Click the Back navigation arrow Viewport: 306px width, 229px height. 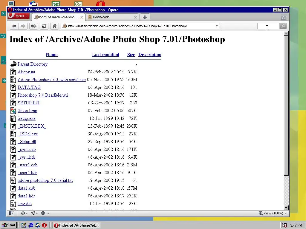tap(14, 26)
